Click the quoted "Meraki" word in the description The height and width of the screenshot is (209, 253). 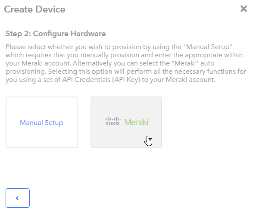click(x=185, y=63)
